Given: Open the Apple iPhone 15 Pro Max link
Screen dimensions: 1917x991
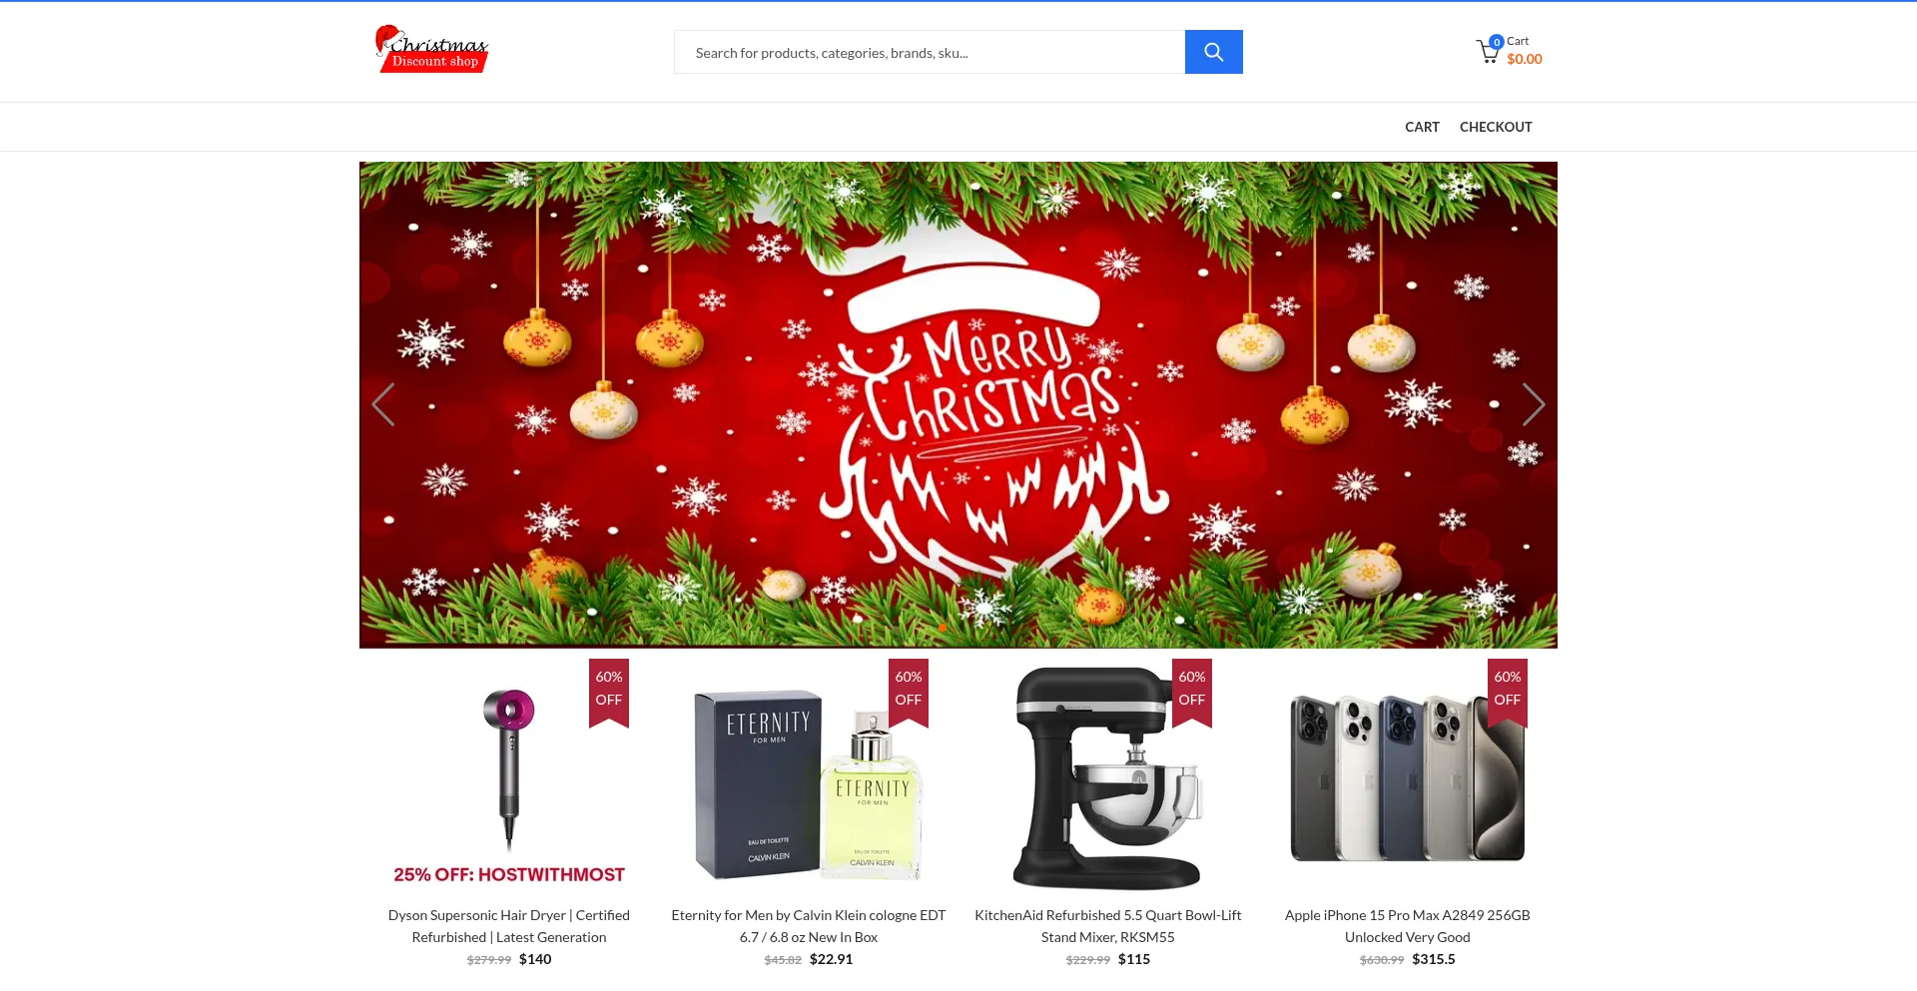Looking at the screenshot, I should [x=1408, y=926].
